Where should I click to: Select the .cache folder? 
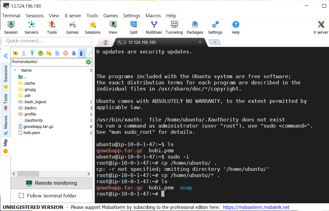pos(27,83)
